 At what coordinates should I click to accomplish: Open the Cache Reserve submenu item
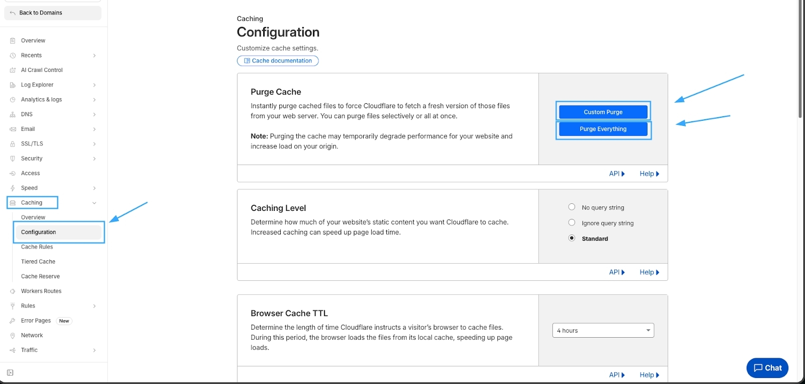[40, 276]
